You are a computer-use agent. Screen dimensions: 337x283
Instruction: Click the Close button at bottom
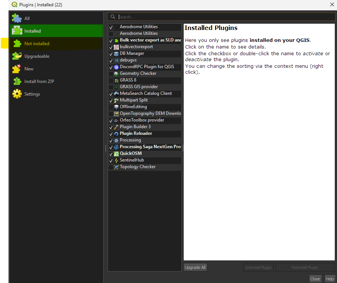click(315, 279)
